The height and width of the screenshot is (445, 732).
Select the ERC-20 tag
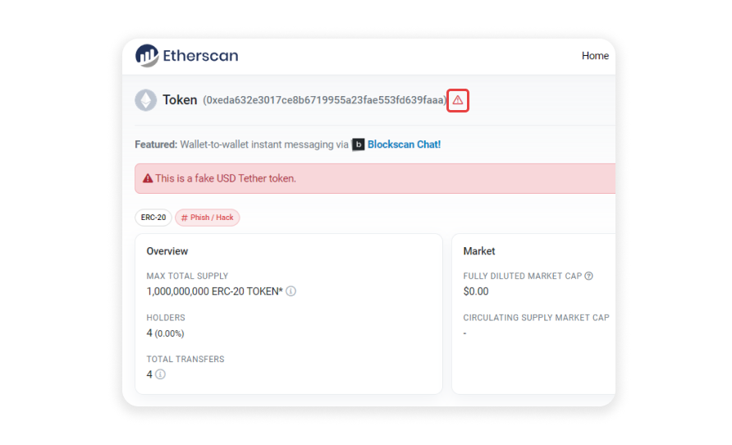point(153,218)
